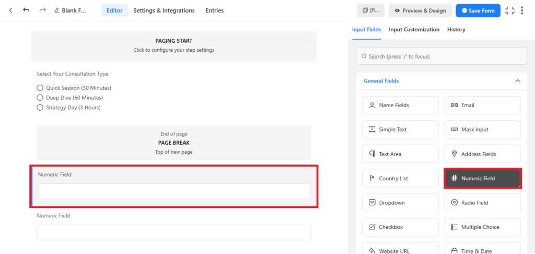
Task: Add a Numeric Field from sidebar
Action: pos(482,178)
